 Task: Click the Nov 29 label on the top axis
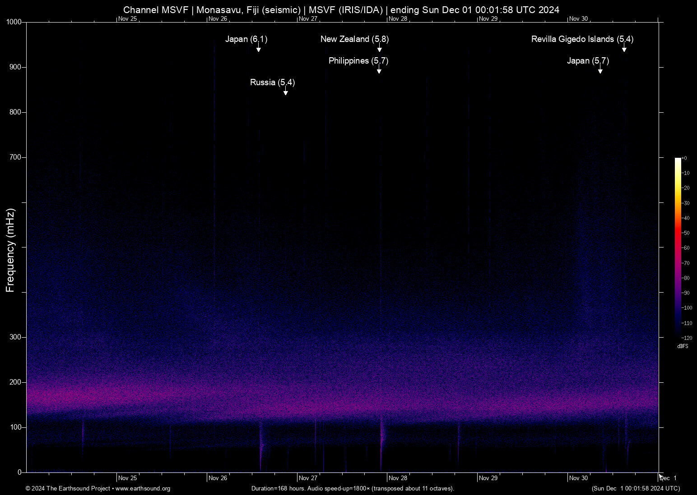pyautogui.click(x=488, y=19)
